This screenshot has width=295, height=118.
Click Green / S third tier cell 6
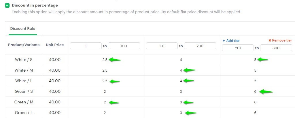(255, 92)
